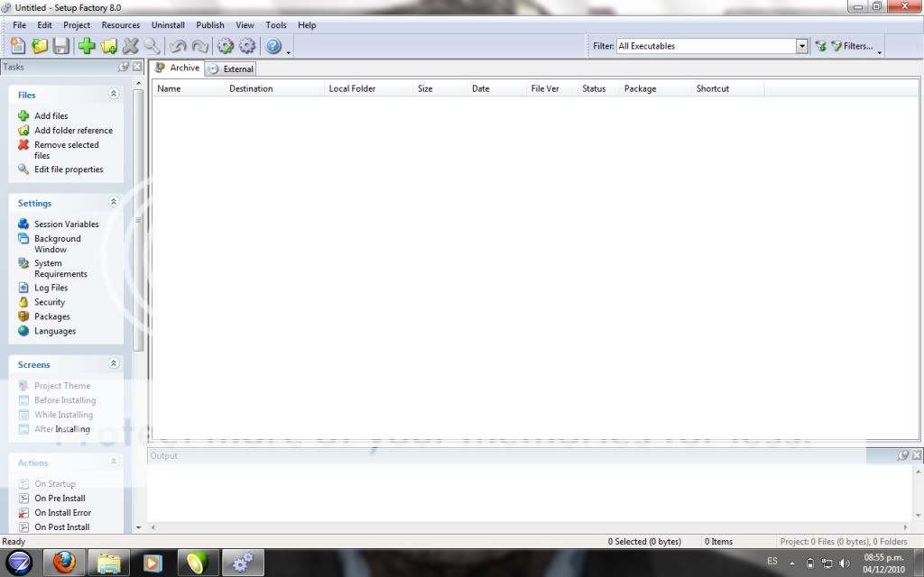This screenshot has height=577, width=924.
Task: Click the Build gear icon in toolbar
Action: click(x=225, y=46)
